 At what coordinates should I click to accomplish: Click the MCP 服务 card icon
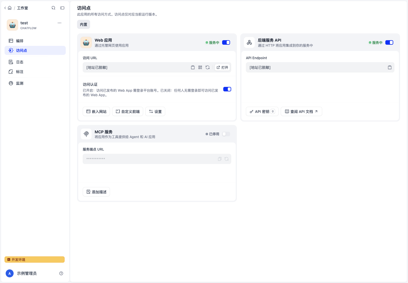click(x=86, y=134)
